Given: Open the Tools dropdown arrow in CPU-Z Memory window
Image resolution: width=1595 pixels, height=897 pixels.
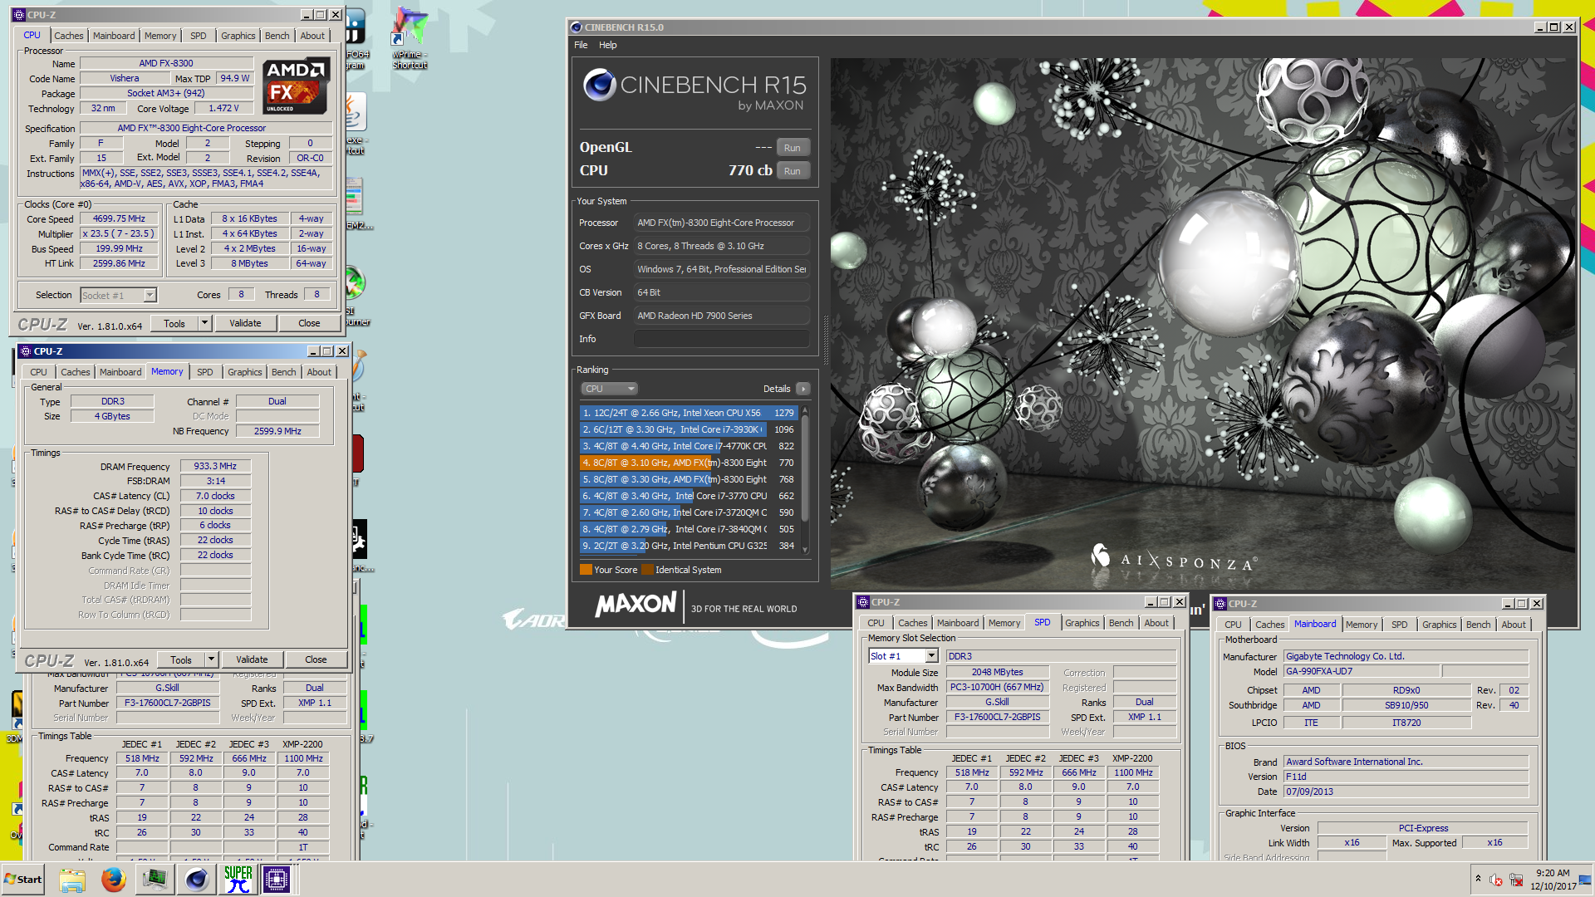Looking at the screenshot, I should (x=211, y=659).
